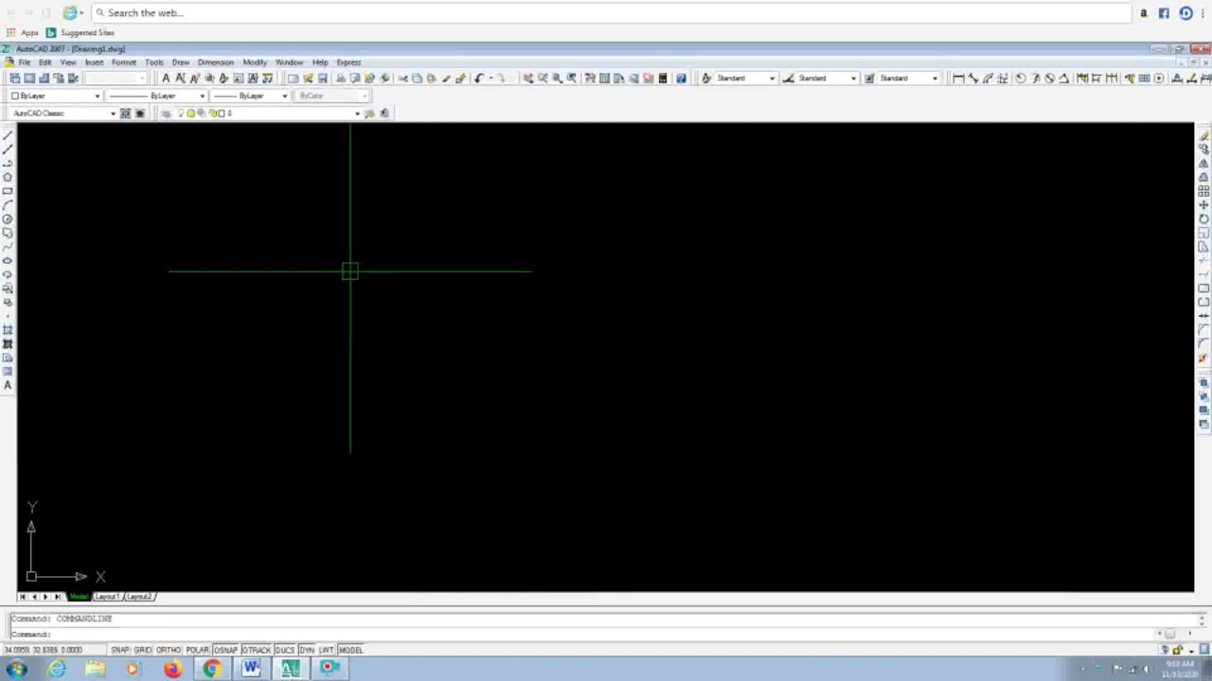Open the File menu
Screen dimensions: 1212x681
[x=25, y=62]
